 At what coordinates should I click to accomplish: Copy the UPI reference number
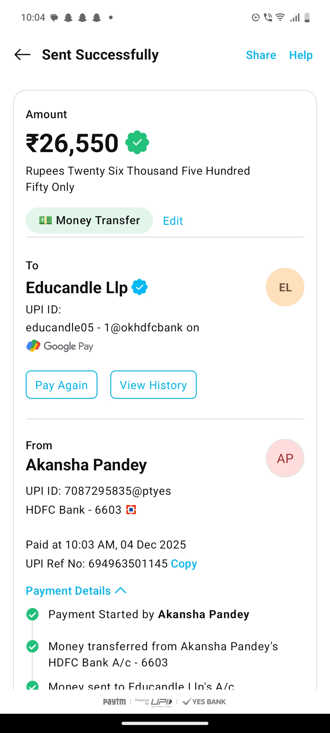click(x=184, y=564)
